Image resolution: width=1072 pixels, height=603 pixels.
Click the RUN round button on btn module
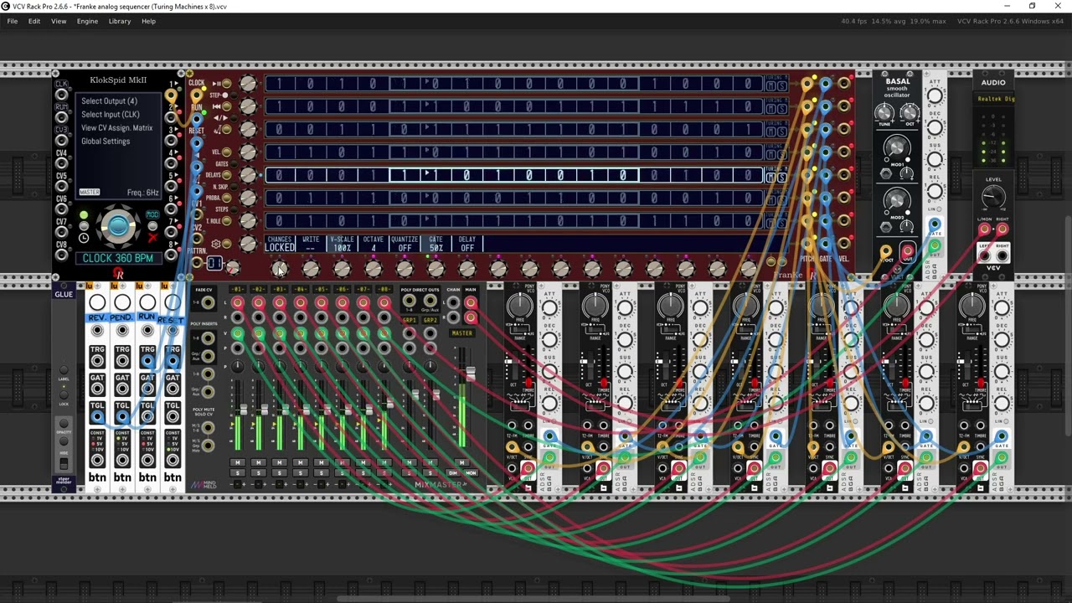[x=147, y=302]
